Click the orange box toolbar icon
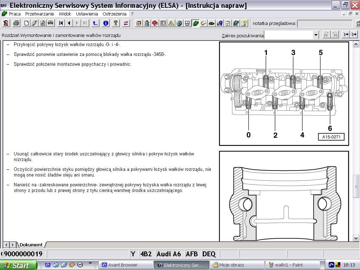 [x=139, y=23]
